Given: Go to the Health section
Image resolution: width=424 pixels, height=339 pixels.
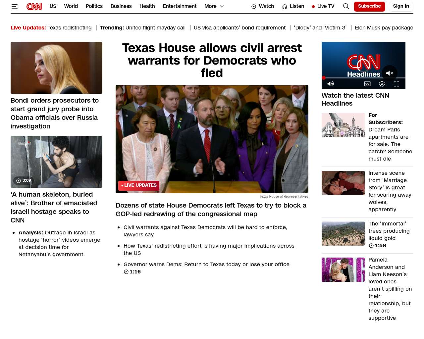Looking at the screenshot, I should (x=147, y=6).
